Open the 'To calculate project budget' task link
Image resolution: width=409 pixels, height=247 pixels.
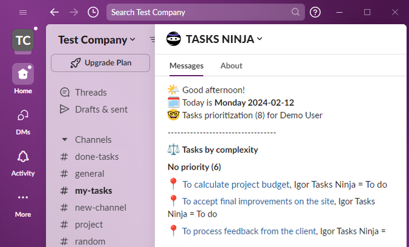click(236, 185)
